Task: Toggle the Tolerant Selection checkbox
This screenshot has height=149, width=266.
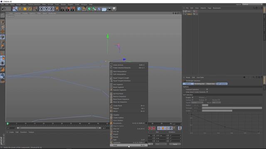Action: (x=207, y=89)
